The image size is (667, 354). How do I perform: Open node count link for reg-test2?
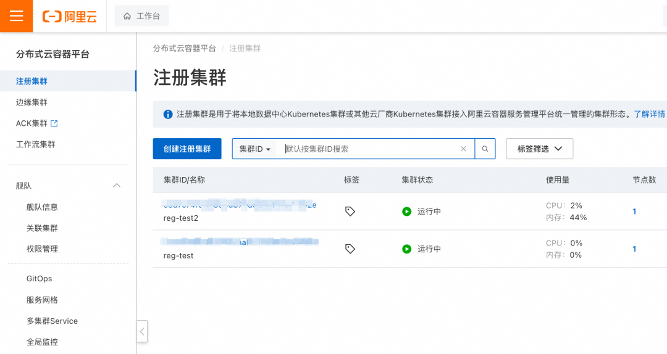click(x=634, y=211)
